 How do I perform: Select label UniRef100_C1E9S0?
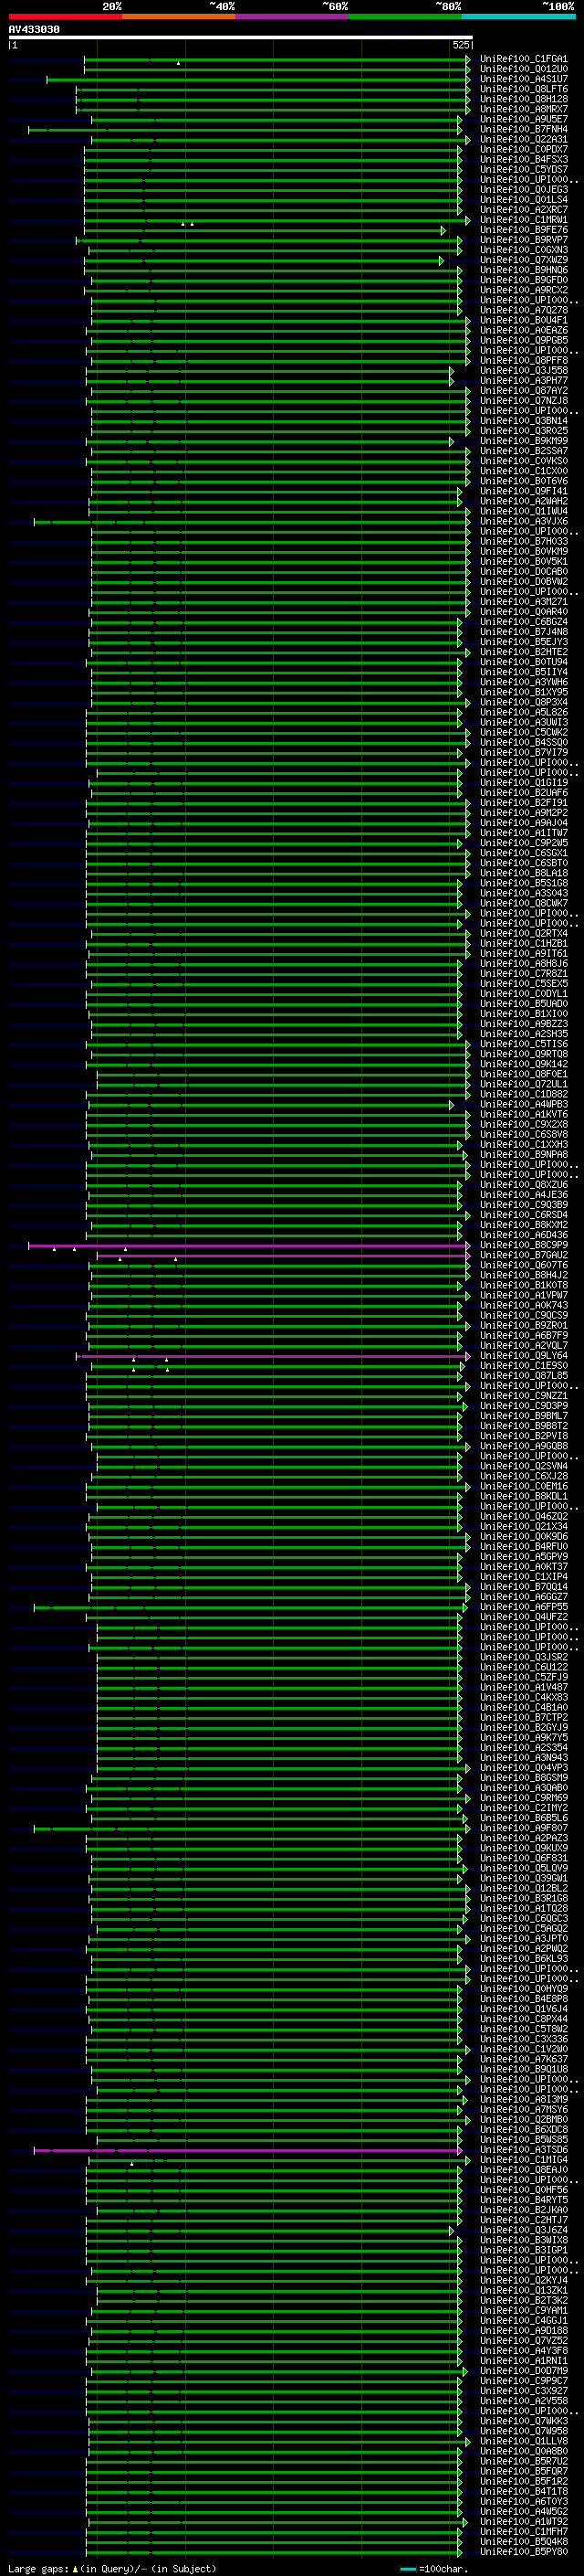pyautogui.click(x=523, y=1366)
